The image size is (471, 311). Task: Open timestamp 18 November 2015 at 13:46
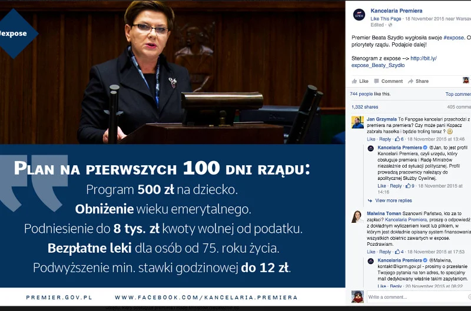[436, 139]
